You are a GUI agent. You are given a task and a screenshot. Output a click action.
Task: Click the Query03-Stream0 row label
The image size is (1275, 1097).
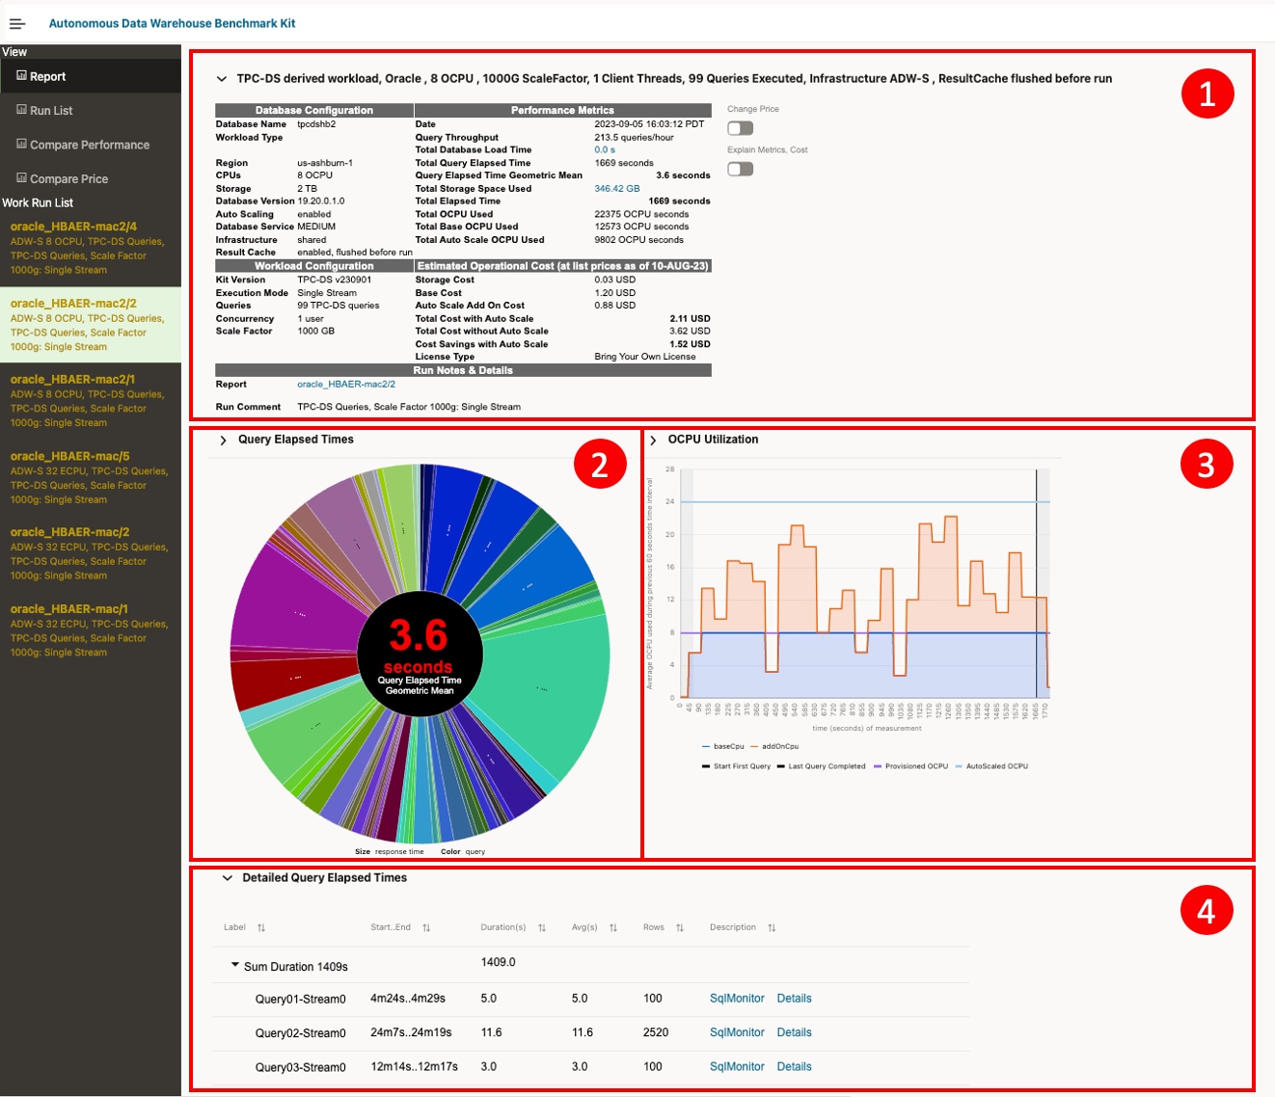point(300,1067)
